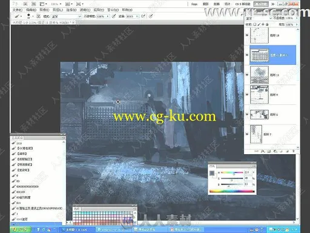Open the zoom level 100% dropdown
Screen dimensions: 310x233
tap(56, 4)
